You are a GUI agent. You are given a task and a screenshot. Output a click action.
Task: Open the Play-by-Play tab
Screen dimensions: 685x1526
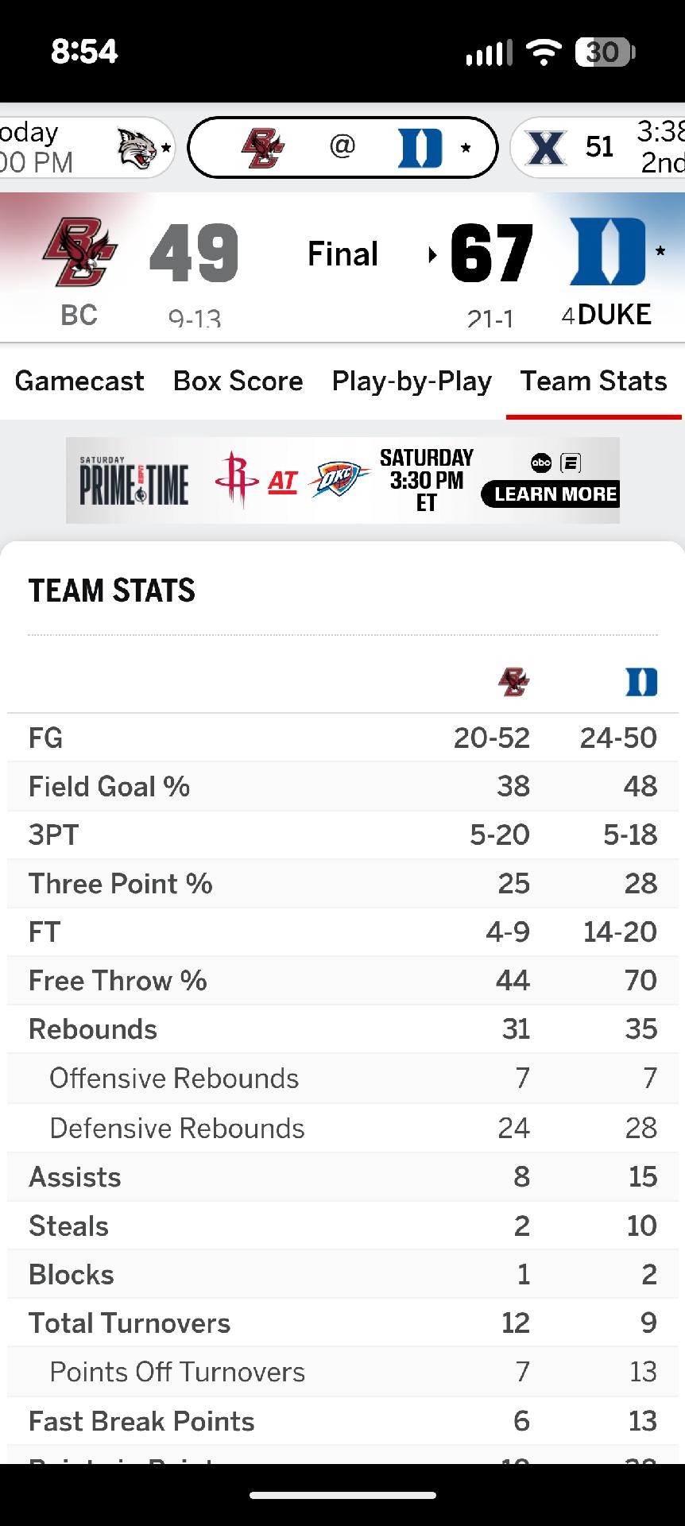tap(412, 381)
